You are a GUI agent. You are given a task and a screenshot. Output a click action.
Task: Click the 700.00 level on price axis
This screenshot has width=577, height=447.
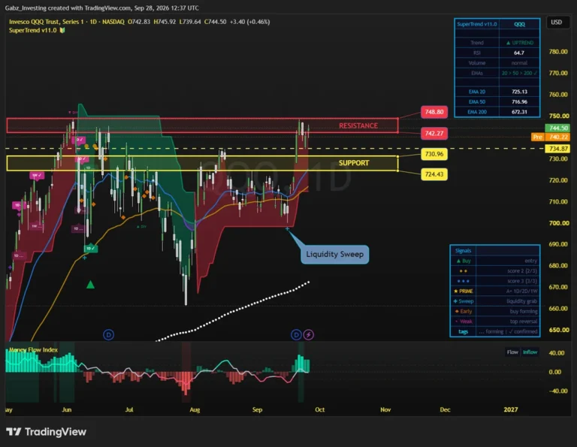558,223
